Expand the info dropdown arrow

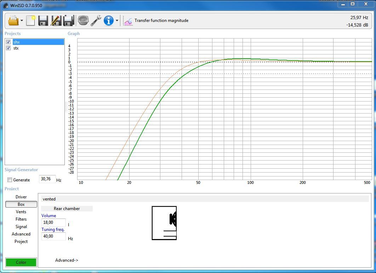pyautogui.click(x=117, y=21)
